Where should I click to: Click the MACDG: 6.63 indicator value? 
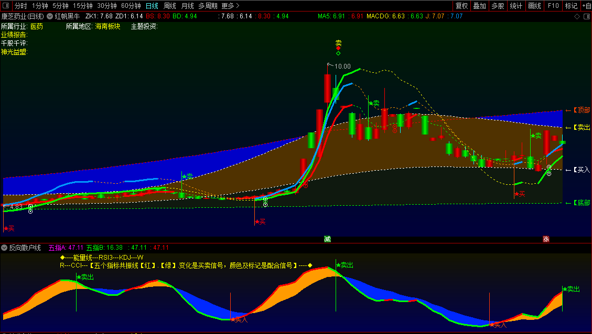coord(385,16)
